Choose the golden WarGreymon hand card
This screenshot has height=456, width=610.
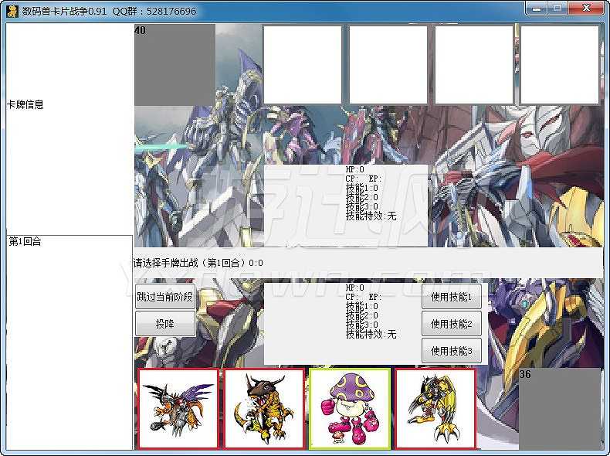point(435,409)
